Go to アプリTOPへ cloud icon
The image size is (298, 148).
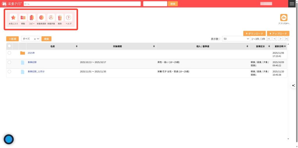pos(283,18)
